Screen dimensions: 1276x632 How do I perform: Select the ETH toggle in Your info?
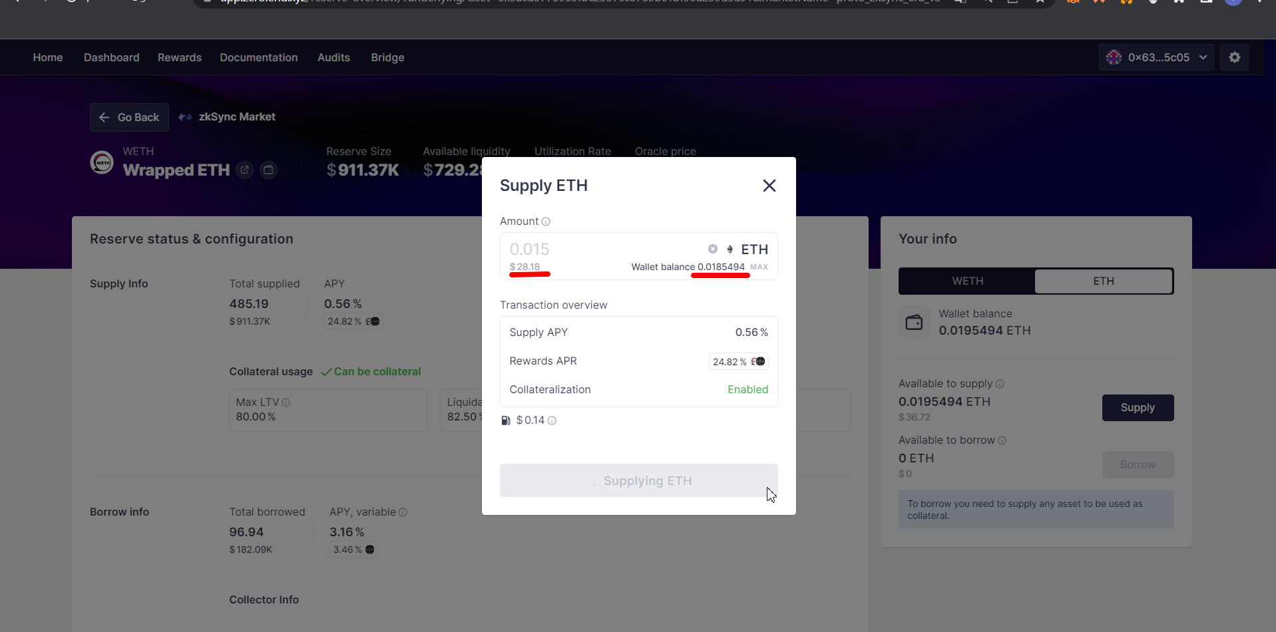pyautogui.click(x=1104, y=281)
